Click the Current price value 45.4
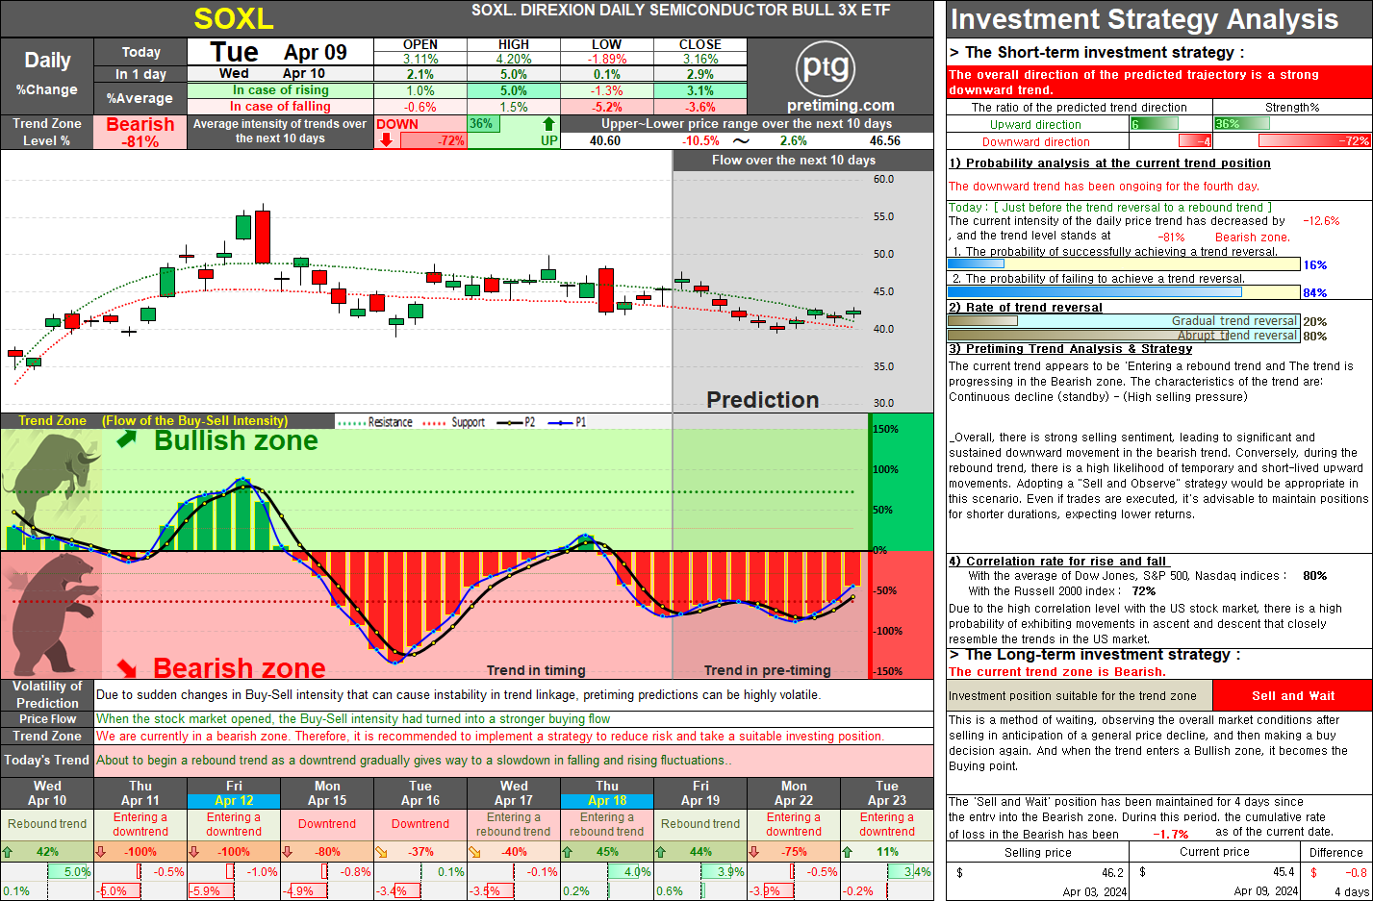Image resolution: width=1373 pixels, height=901 pixels. 1284,873
